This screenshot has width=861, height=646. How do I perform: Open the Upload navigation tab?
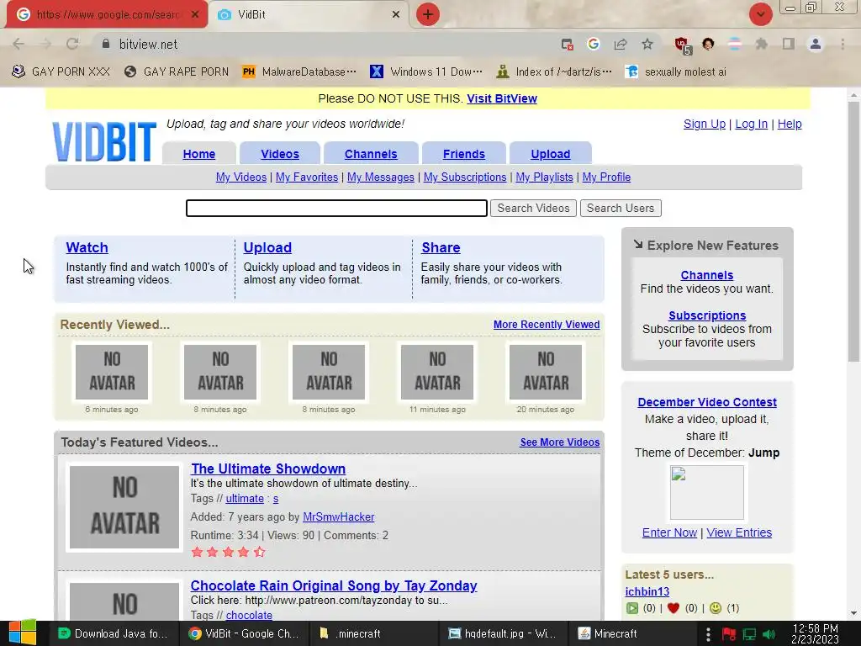tap(550, 155)
